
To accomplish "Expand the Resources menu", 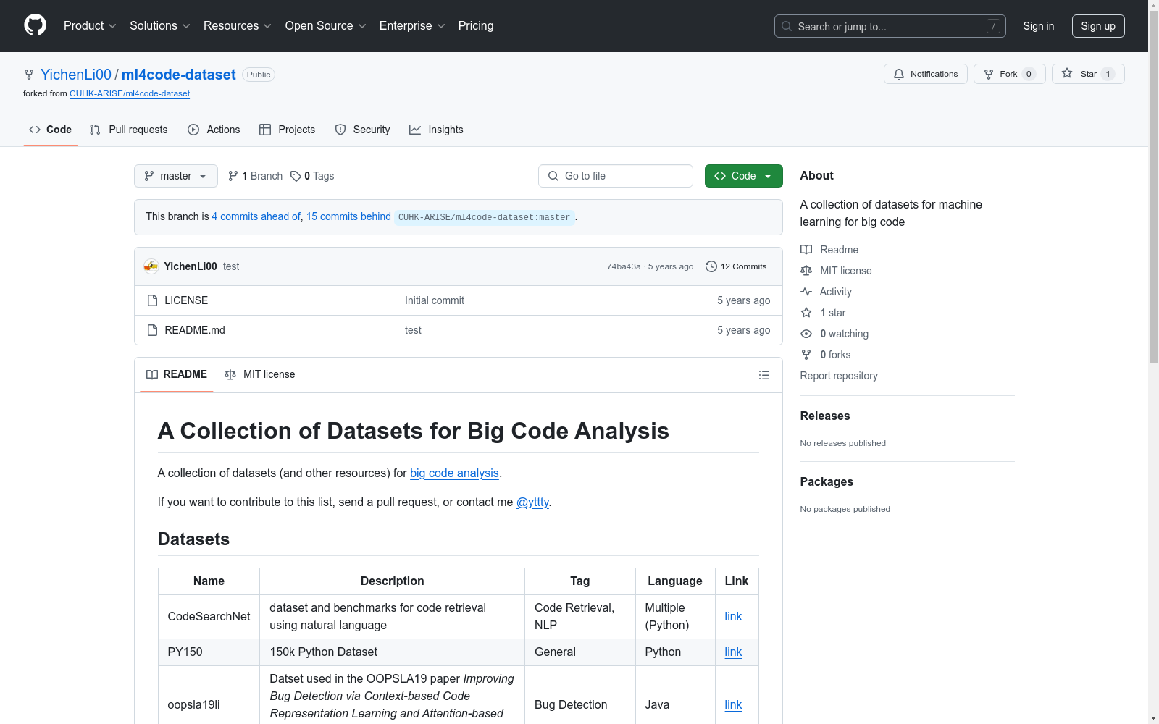I will click(238, 26).
